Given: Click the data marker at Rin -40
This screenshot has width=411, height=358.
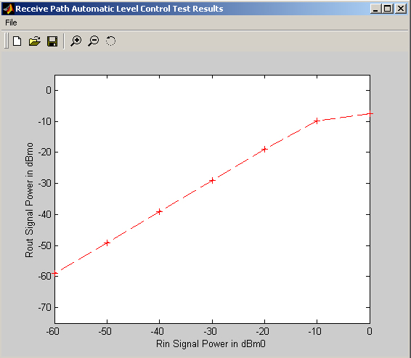Looking at the screenshot, I should pos(159,211).
